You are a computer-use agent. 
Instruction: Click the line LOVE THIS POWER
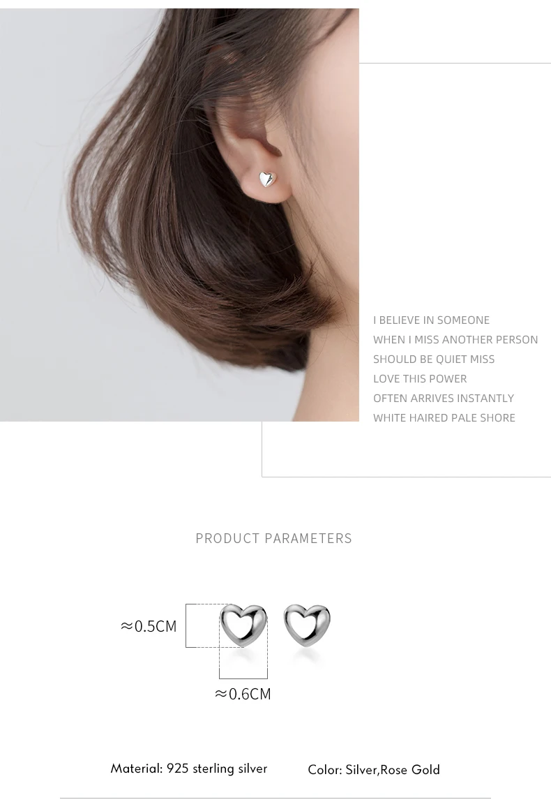point(420,379)
